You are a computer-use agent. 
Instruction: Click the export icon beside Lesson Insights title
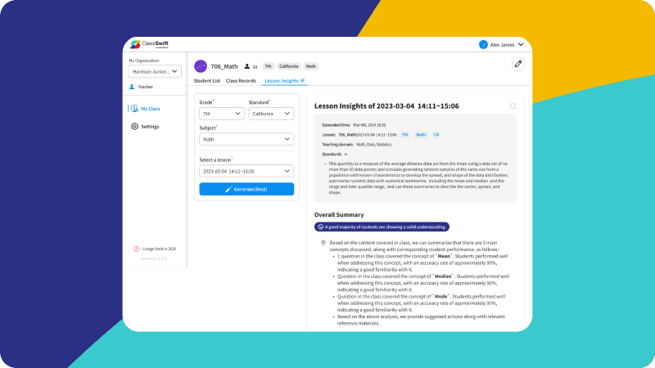(513, 106)
